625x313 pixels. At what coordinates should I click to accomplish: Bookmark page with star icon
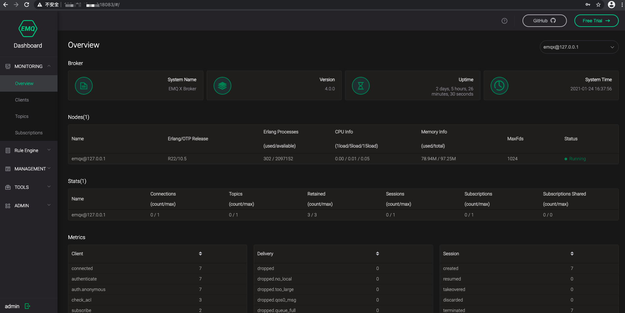[x=598, y=5]
